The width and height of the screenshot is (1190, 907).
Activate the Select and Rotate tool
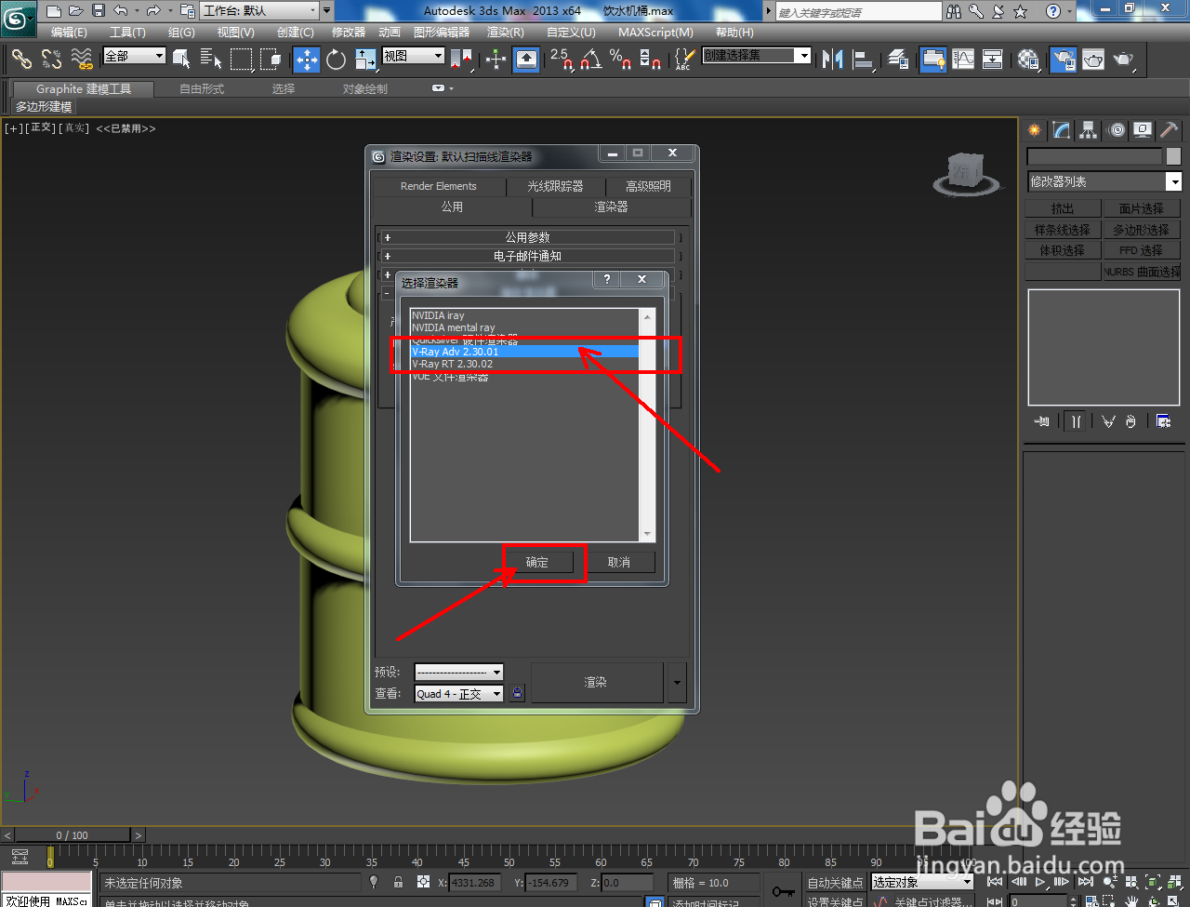337,60
